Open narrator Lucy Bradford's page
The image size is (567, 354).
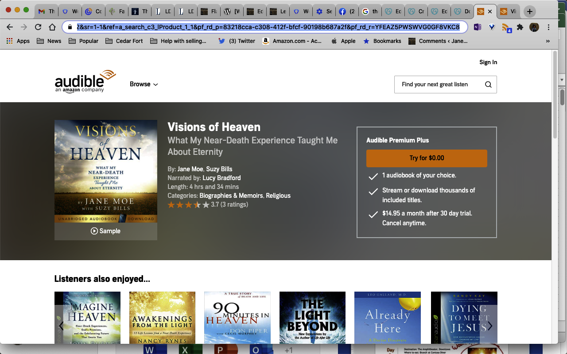221,178
